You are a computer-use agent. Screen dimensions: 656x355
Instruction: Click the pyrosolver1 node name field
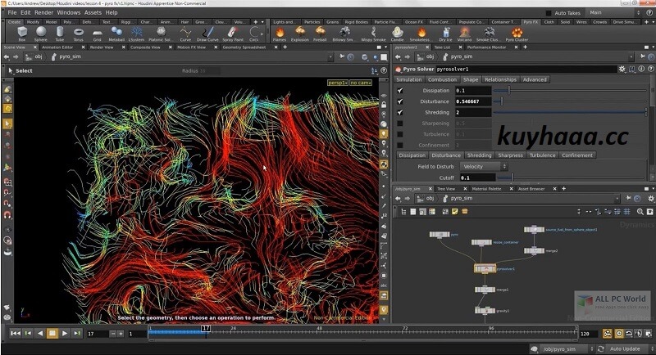point(526,69)
